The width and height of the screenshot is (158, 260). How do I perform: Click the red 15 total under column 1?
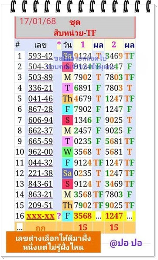[83, 227]
